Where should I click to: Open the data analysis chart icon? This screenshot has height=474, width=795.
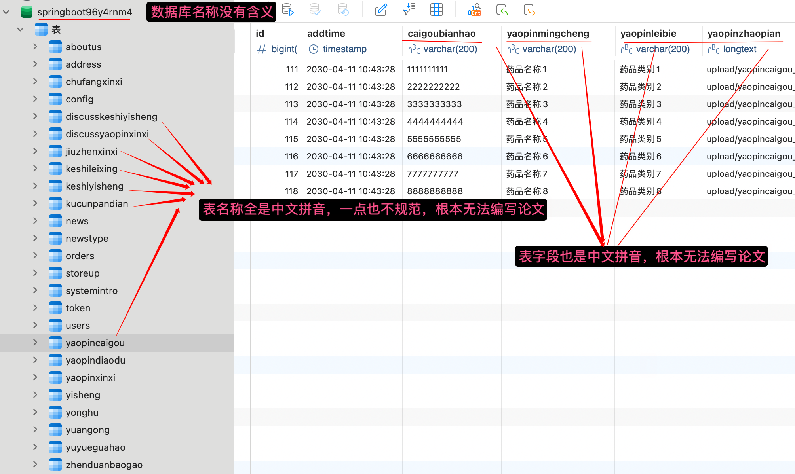pyautogui.click(x=474, y=9)
